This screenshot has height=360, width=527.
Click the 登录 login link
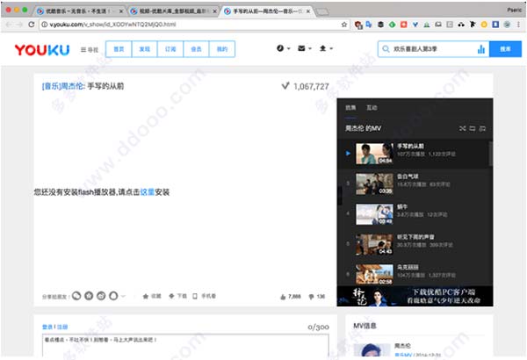point(47,327)
